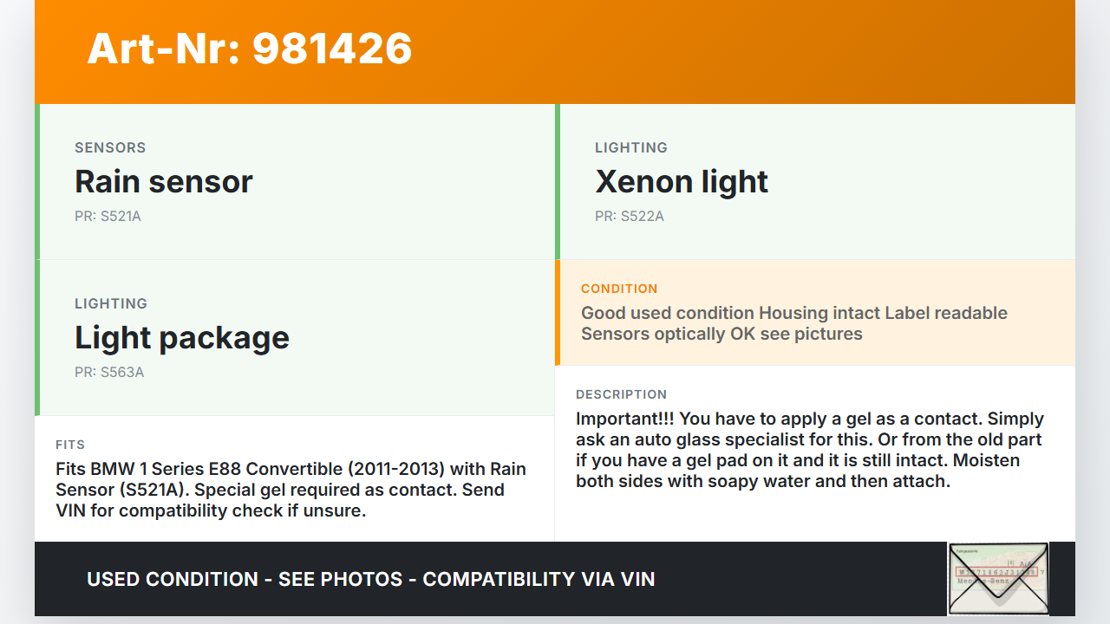This screenshot has height=624, width=1110.
Task: Click the PR: S563A code
Action: tap(109, 372)
